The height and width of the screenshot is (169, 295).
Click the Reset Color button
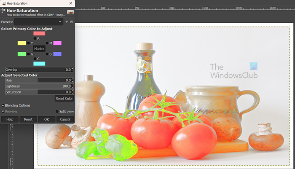64,99
